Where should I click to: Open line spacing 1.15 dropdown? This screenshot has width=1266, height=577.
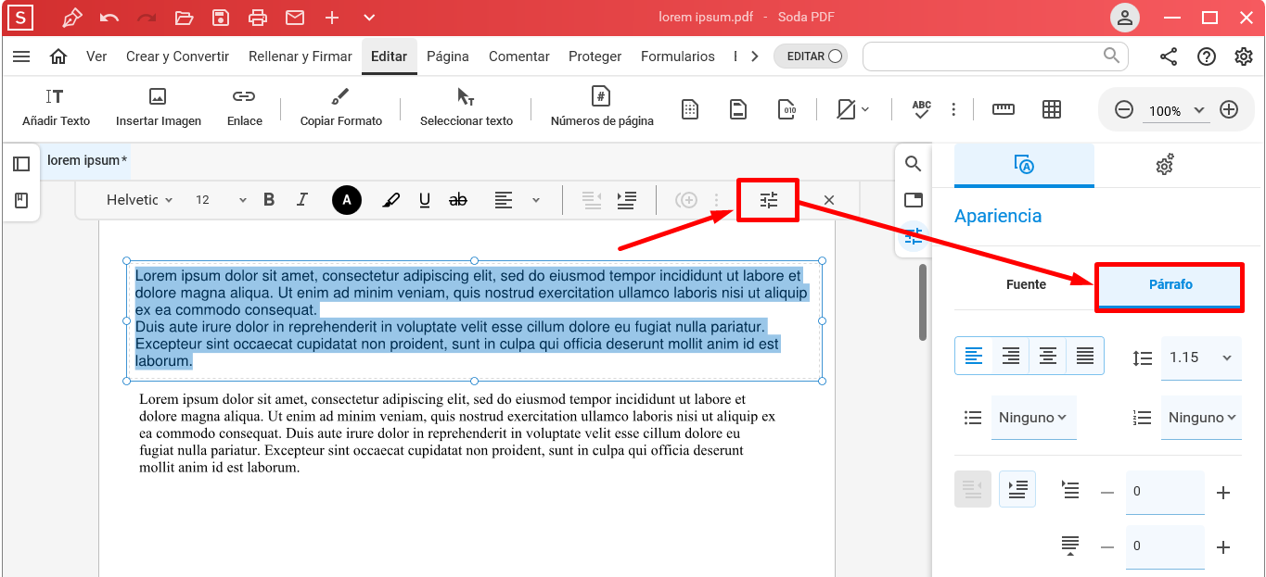pyautogui.click(x=1201, y=357)
